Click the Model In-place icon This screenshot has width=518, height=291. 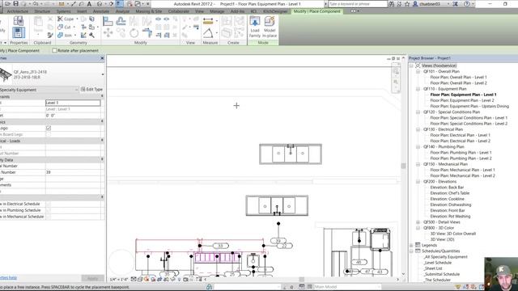[x=270, y=27]
